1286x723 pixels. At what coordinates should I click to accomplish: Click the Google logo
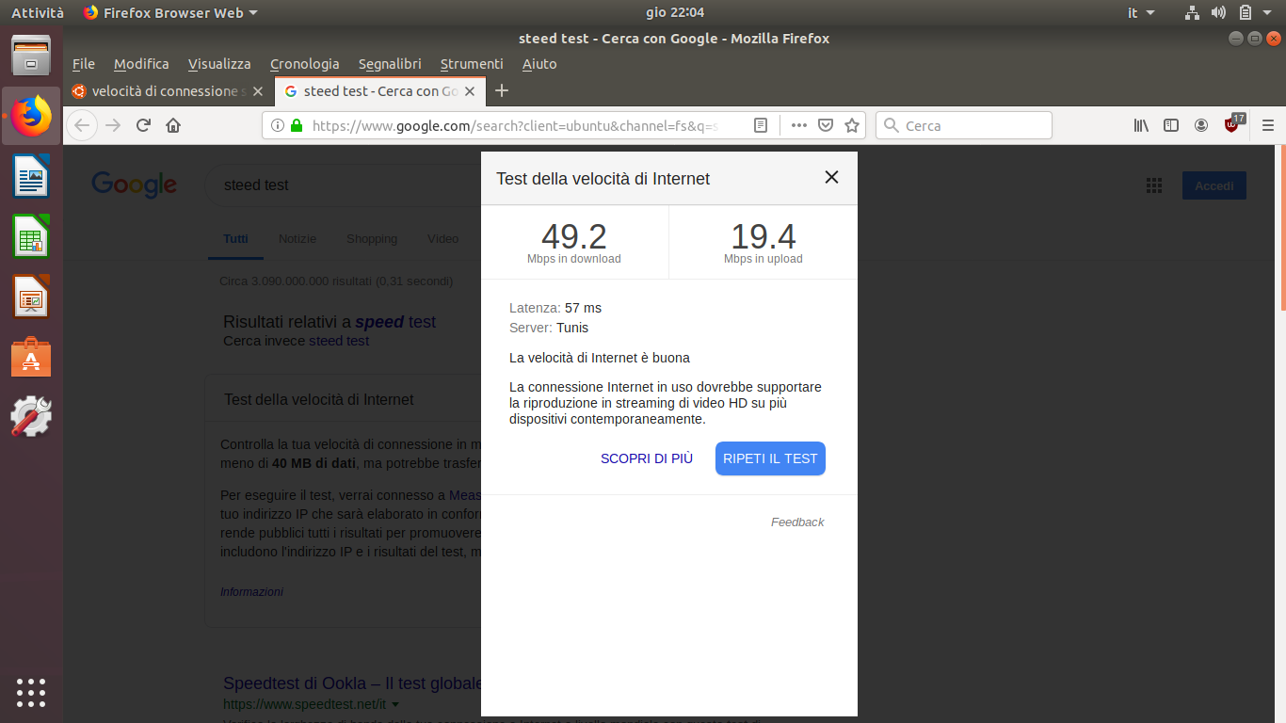coord(134,185)
